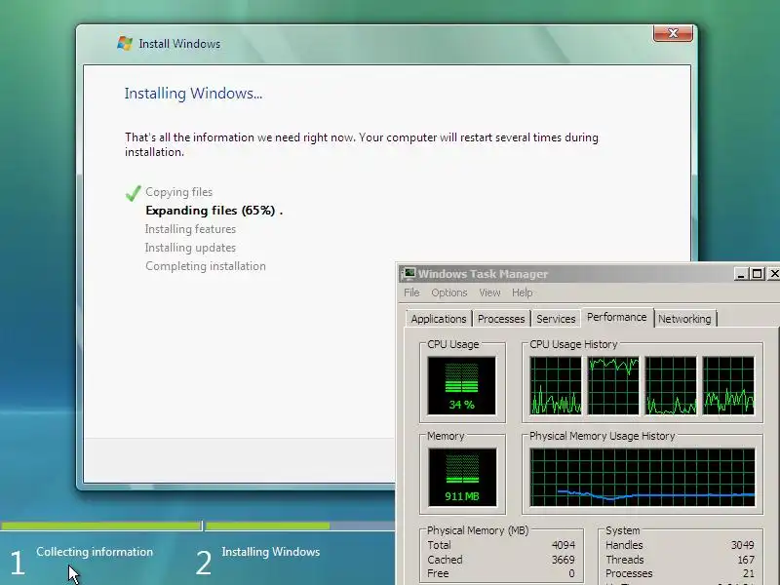This screenshot has height=585, width=780.
Task: Click step 1 'Collecting information' label
Action: (95, 552)
